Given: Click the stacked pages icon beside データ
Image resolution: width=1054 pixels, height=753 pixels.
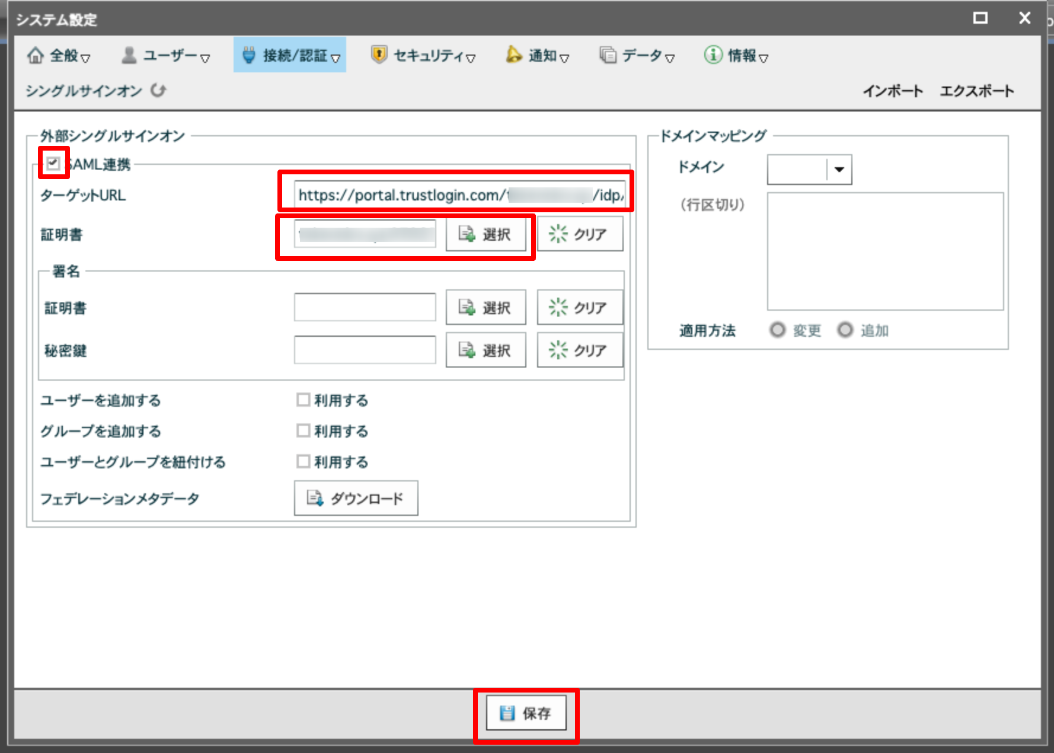Looking at the screenshot, I should (608, 55).
